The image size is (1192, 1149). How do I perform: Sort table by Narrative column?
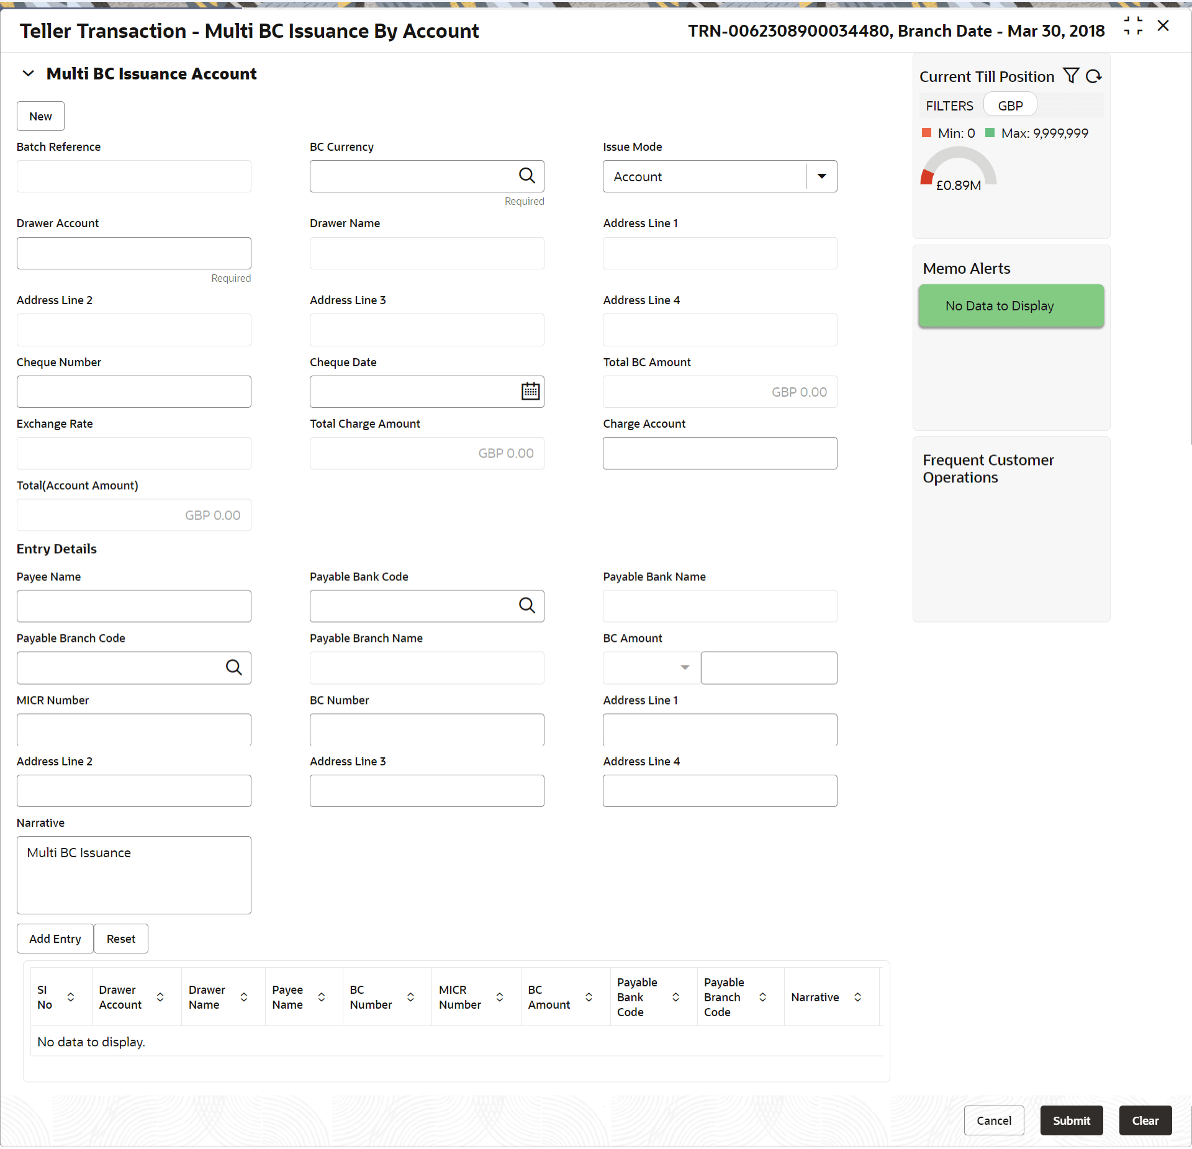click(857, 997)
